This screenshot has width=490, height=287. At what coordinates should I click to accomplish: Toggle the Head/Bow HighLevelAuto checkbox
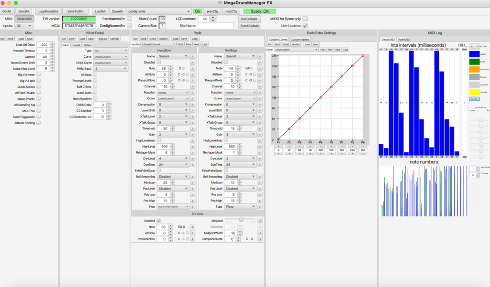coord(158,140)
